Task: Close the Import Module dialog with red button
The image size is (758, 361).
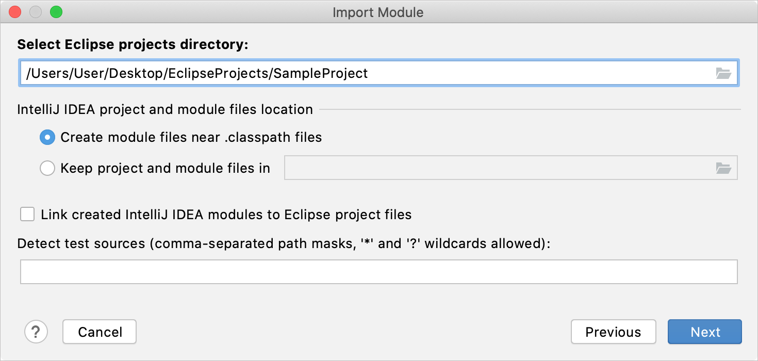Action: [15, 12]
